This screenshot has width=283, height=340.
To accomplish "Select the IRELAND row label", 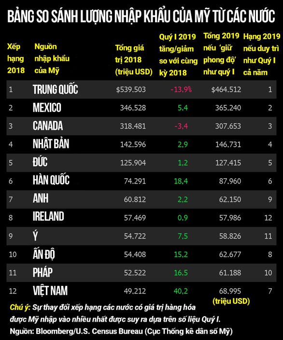I will point(48,216).
